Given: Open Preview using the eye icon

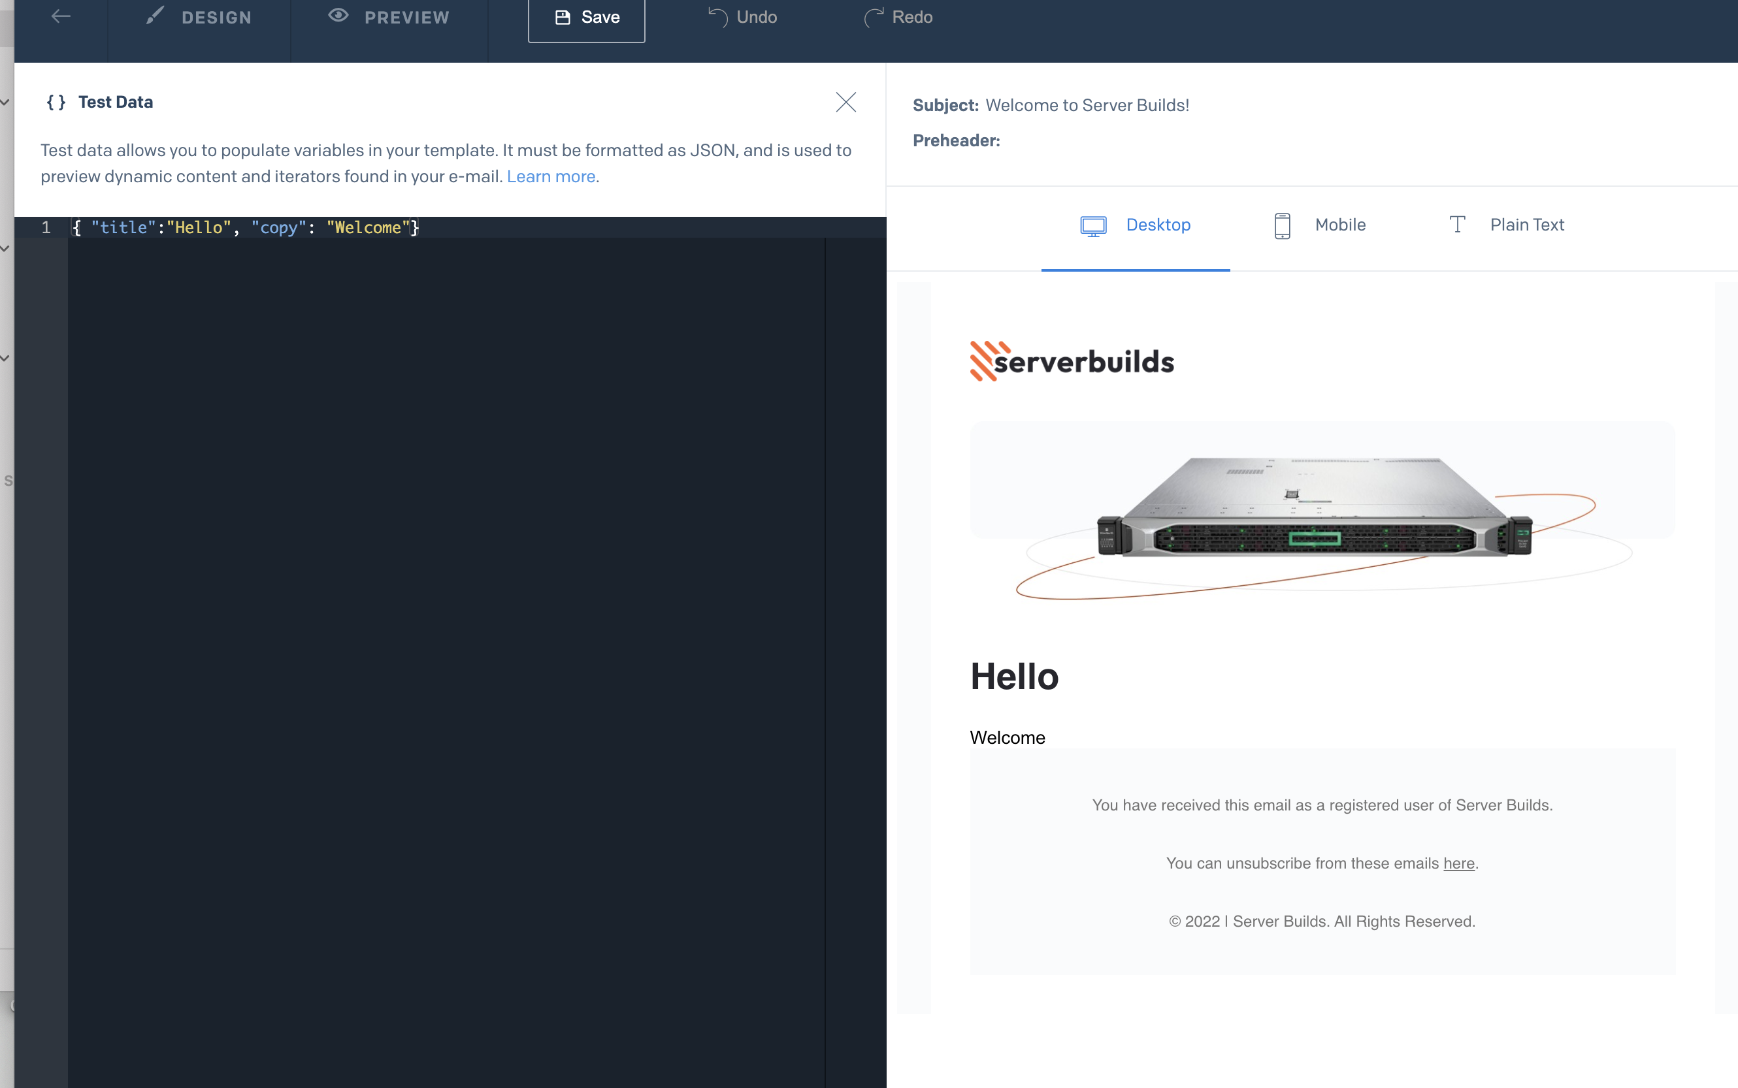Looking at the screenshot, I should [339, 16].
